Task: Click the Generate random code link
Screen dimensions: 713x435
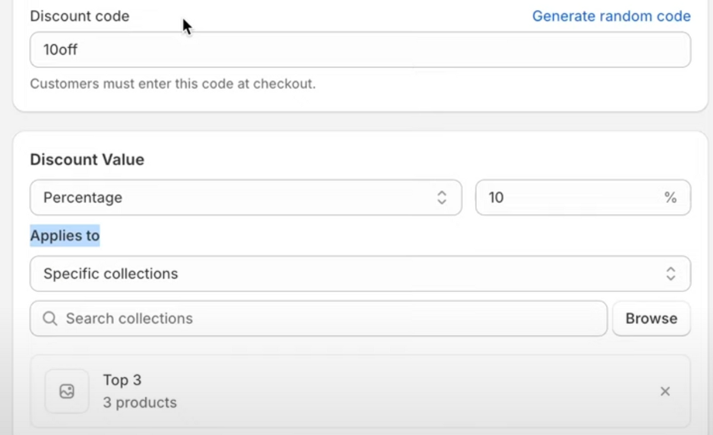Action: [x=611, y=16]
